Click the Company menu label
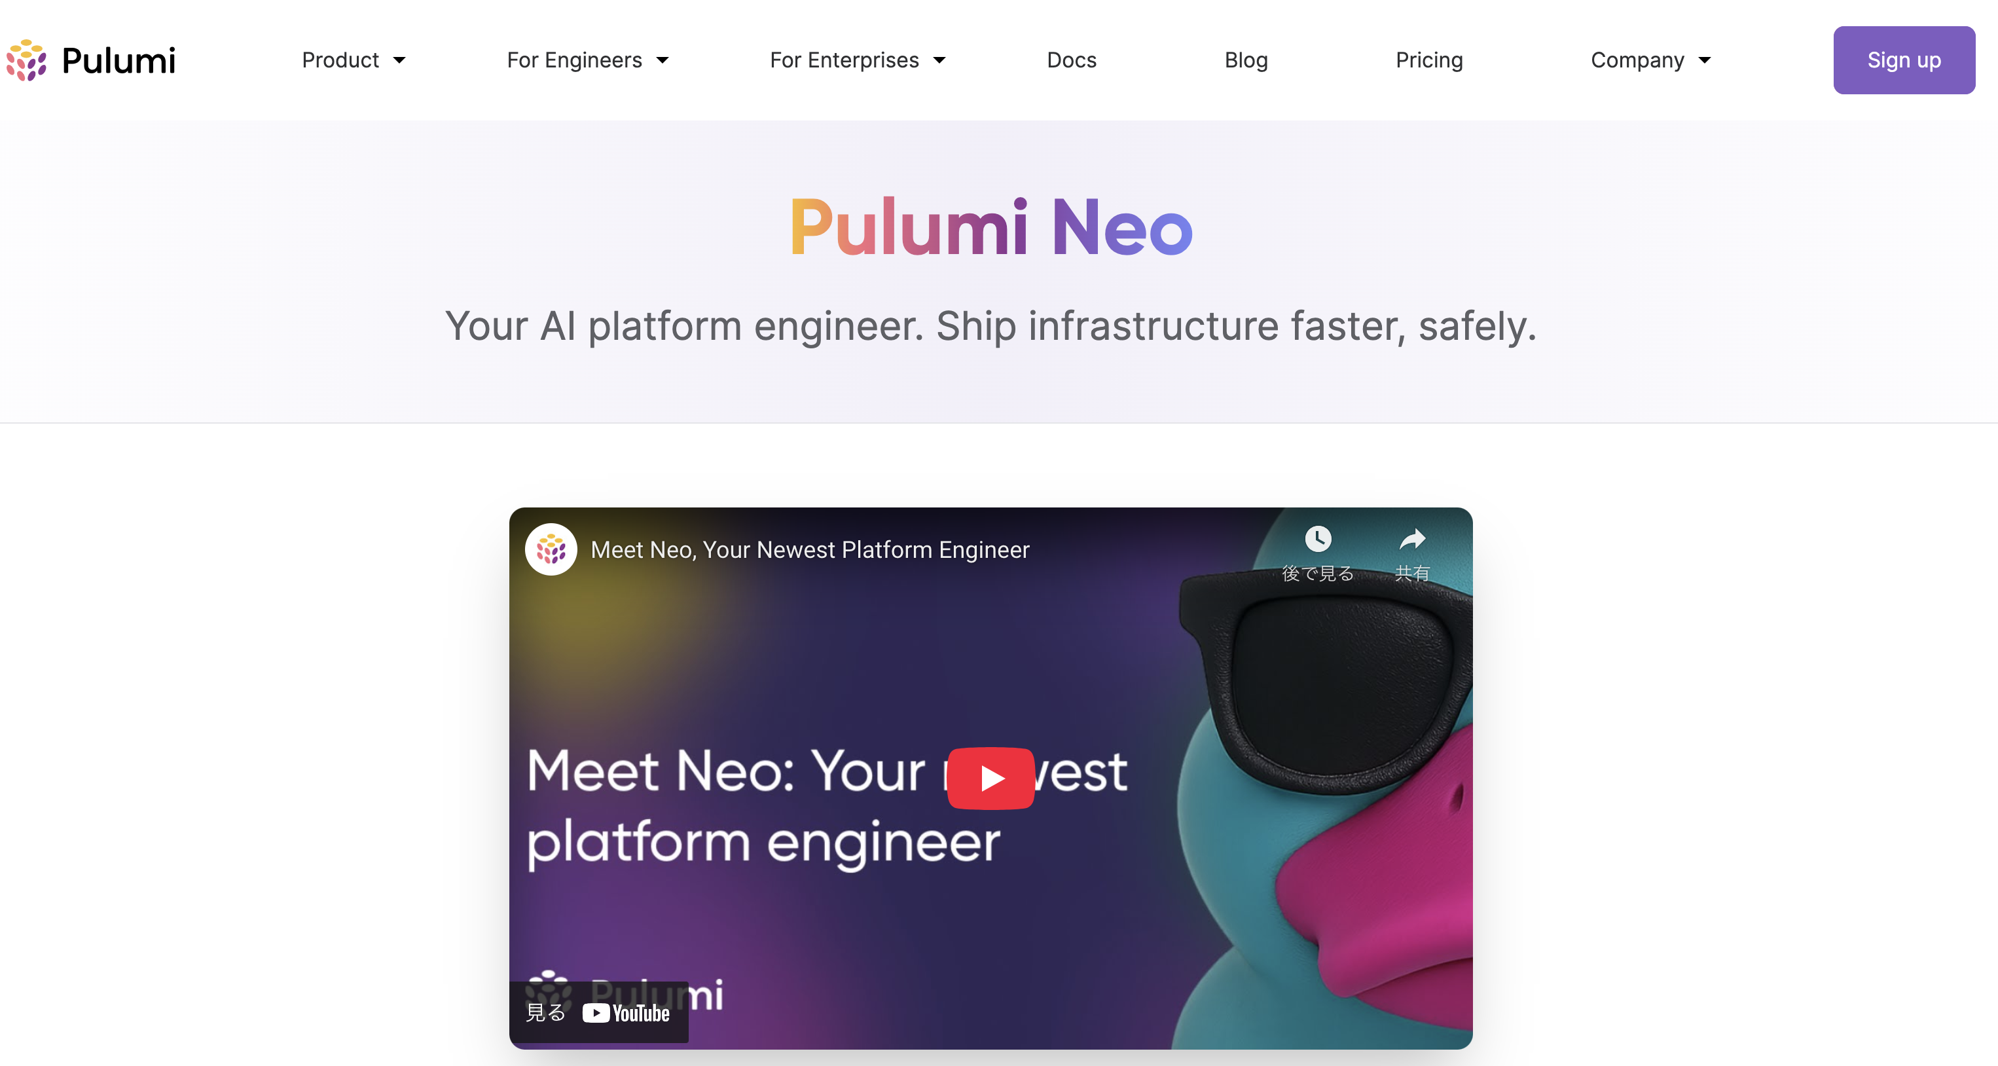The height and width of the screenshot is (1066, 1998). [1637, 60]
